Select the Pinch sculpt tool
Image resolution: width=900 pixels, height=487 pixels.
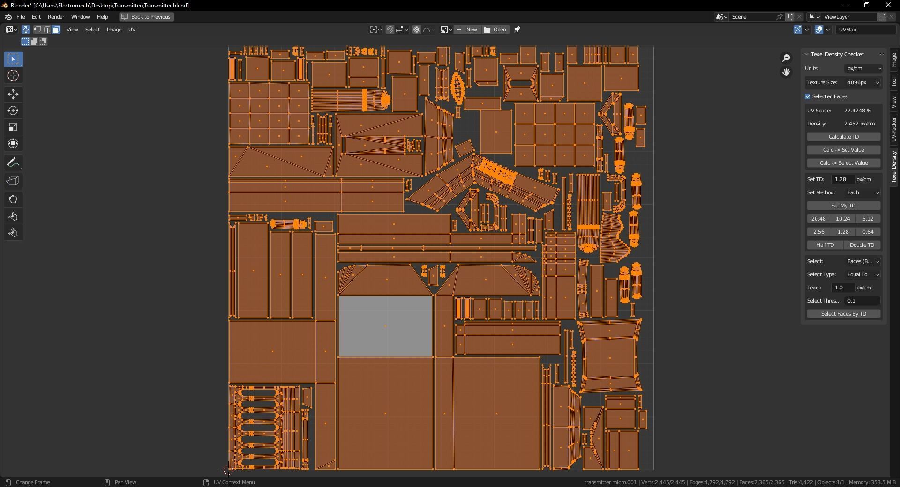tap(13, 232)
